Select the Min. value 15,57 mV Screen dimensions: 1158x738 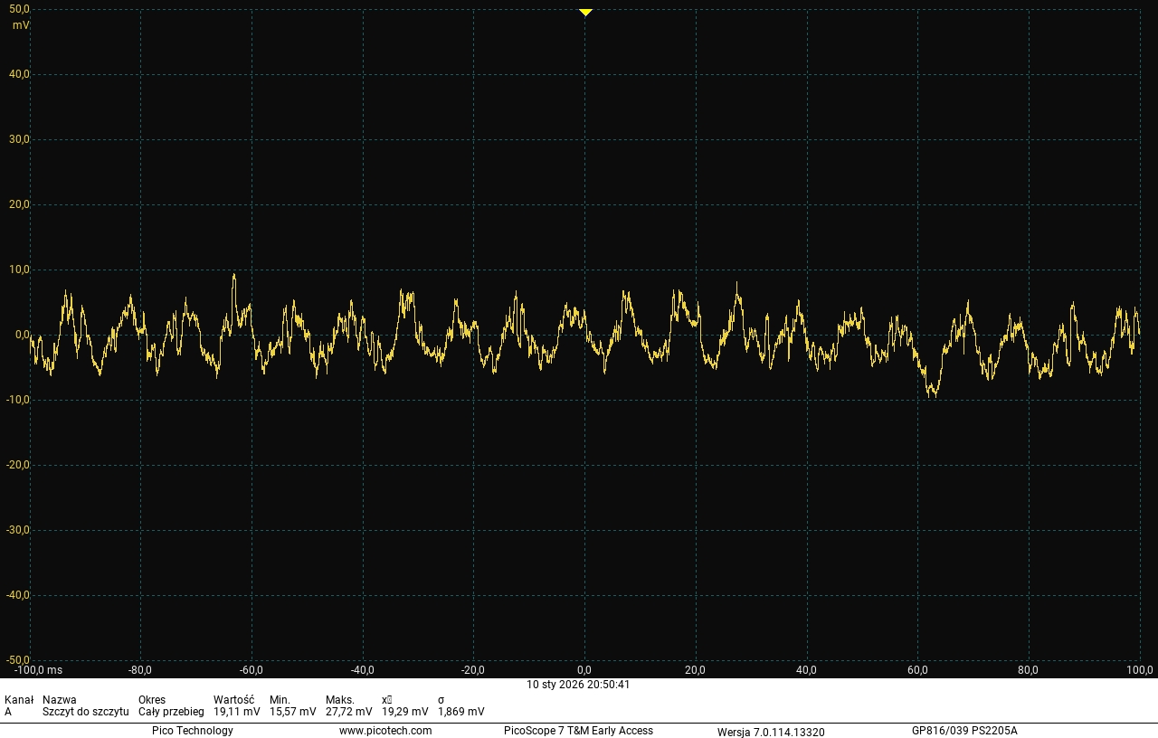(292, 712)
